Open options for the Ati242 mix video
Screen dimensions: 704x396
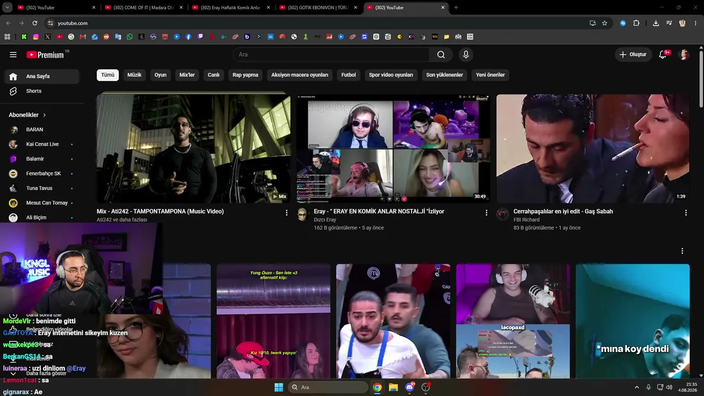(x=287, y=212)
